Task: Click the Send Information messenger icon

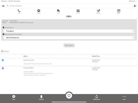Action: (x=3, y=60)
